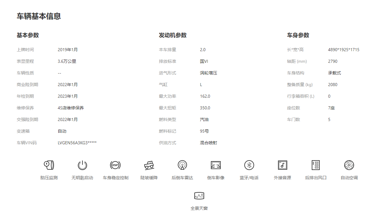The width and height of the screenshot is (385, 223).
Task: Click the vehicle VIN code value LVGEN56A3KG3
Action: [77, 143]
